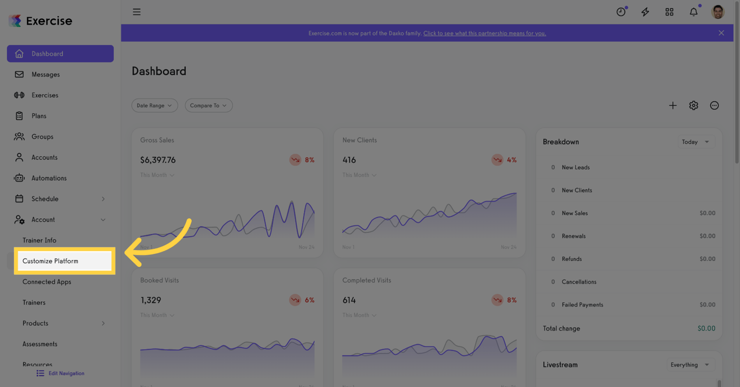Screen dimensions: 740x387
Task: Open the lightning bolt quick actions
Action: (x=645, y=12)
